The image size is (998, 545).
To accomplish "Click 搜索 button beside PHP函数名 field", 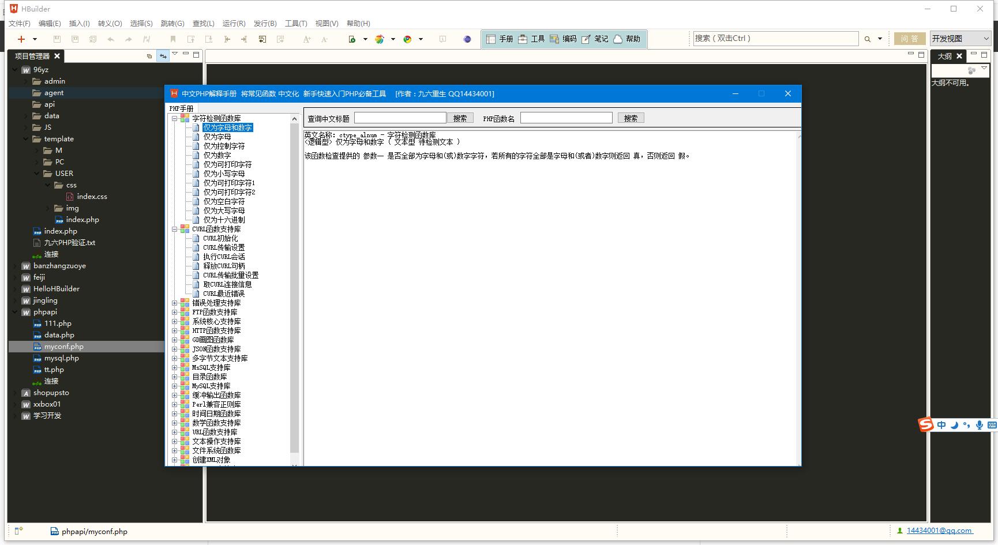I will pos(631,118).
